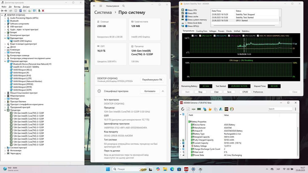
Task: Click CPUID button
Action: (x=245, y=92)
